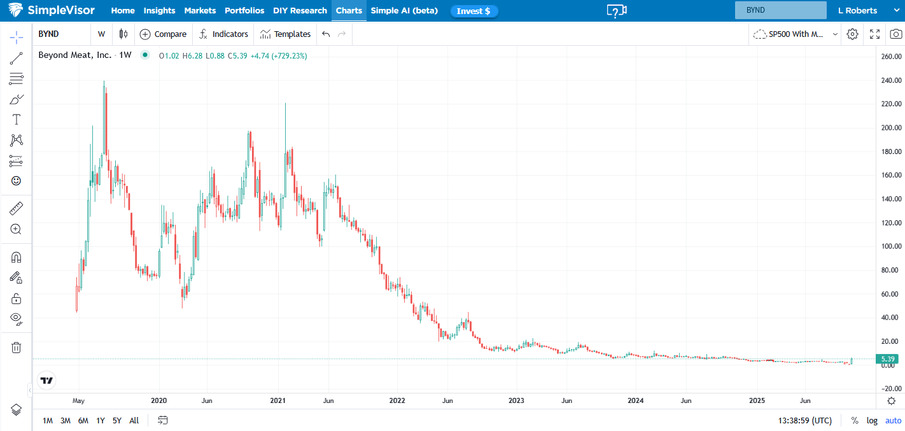Screen dimensions: 905x431
Task: Open the Portfolios menu
Action: (x=244, y=11)
